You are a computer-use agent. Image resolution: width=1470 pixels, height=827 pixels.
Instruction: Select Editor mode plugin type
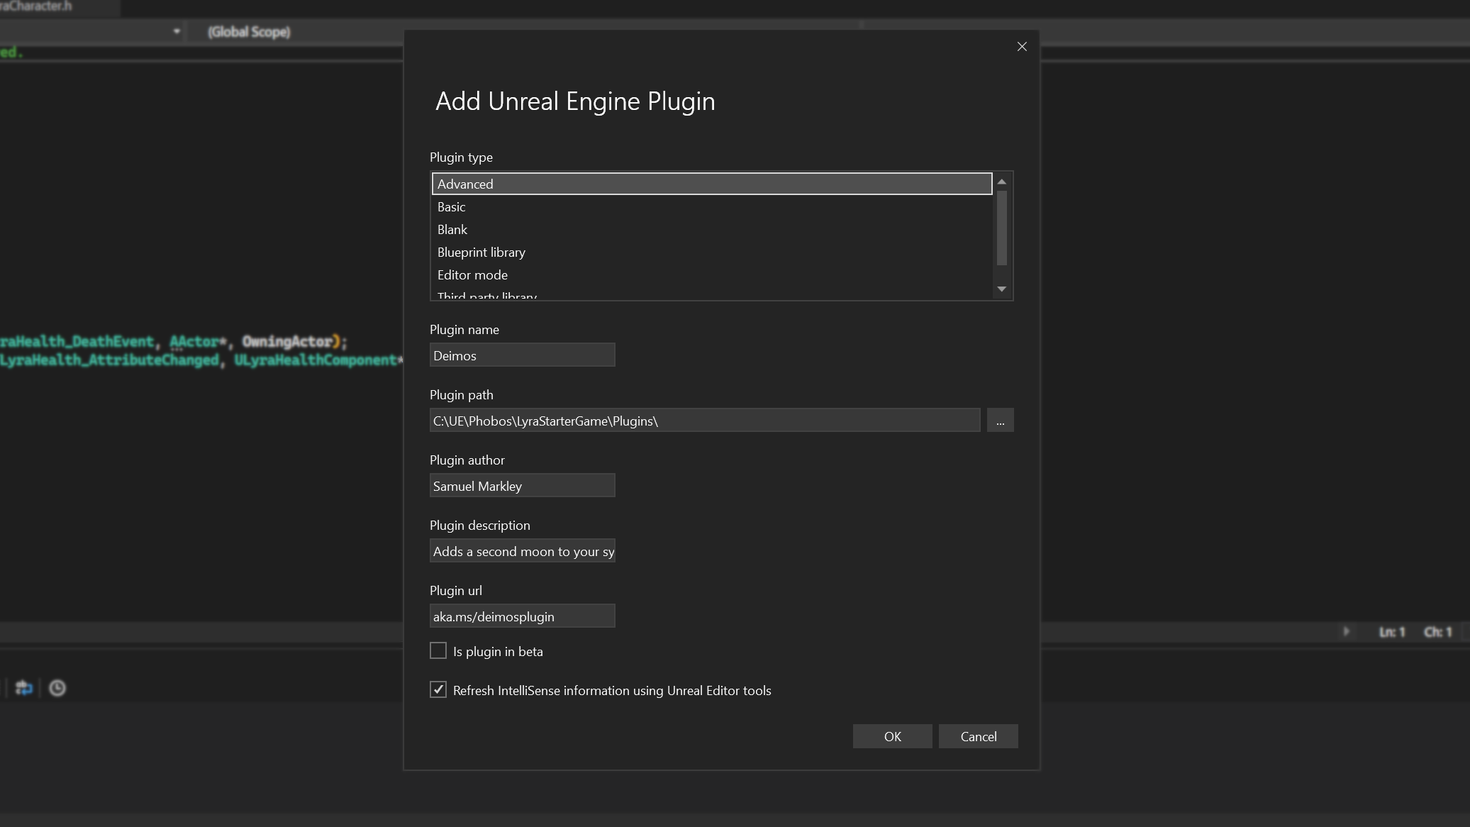472,274
